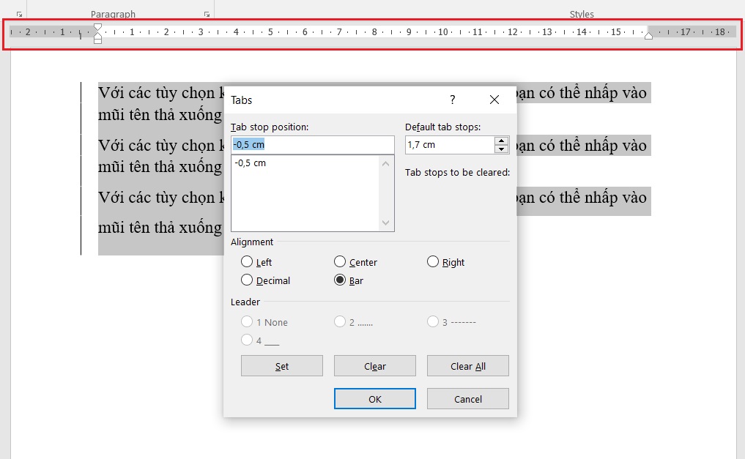Click the Set button
Image resolution: width=745 pixels, height=459 pixels.
[281, 365]
